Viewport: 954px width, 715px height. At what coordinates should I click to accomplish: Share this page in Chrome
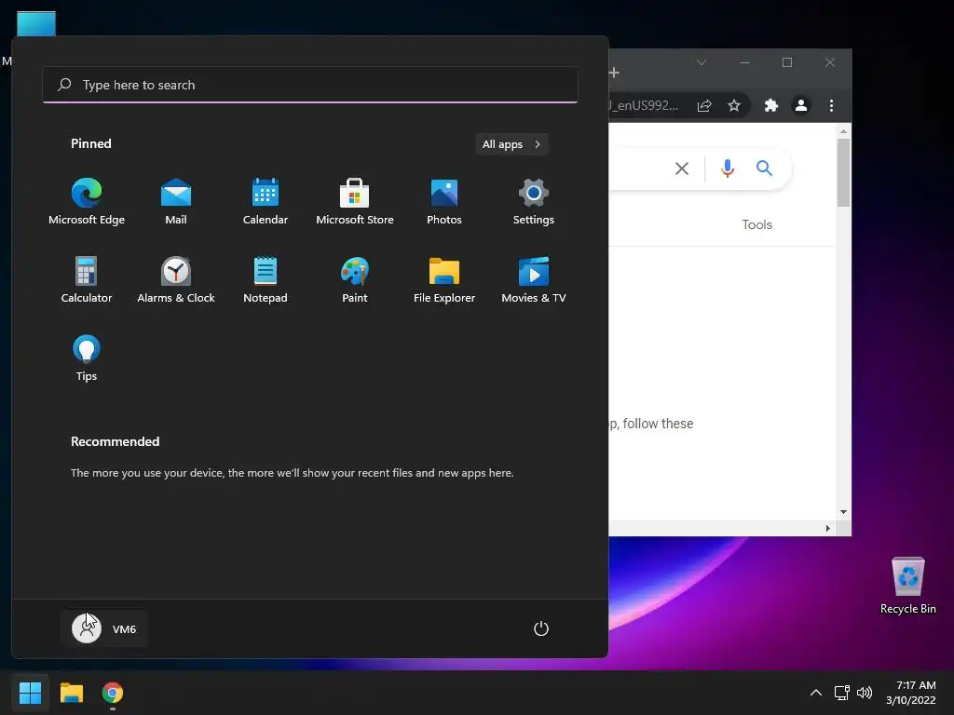click(x=704, y=106)
